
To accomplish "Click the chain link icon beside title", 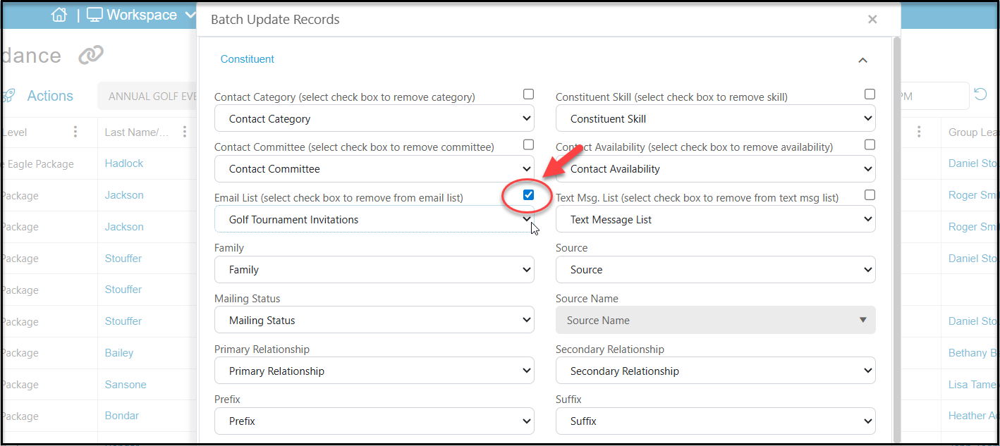I will point(91,55).
